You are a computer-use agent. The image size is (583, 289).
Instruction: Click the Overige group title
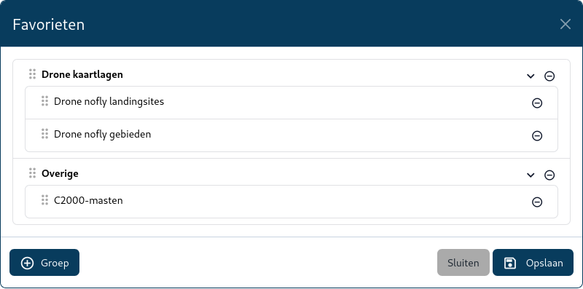coord(60,173)
